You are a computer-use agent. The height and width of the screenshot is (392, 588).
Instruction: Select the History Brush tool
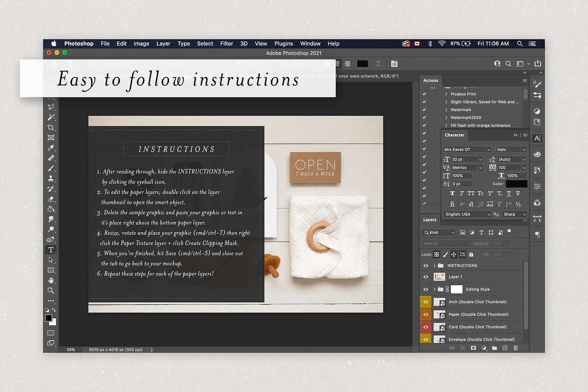tap(51, 189)
